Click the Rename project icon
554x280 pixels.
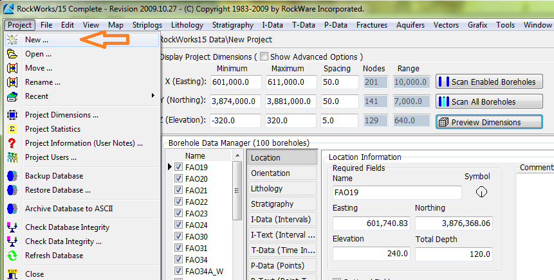(12, 82)
